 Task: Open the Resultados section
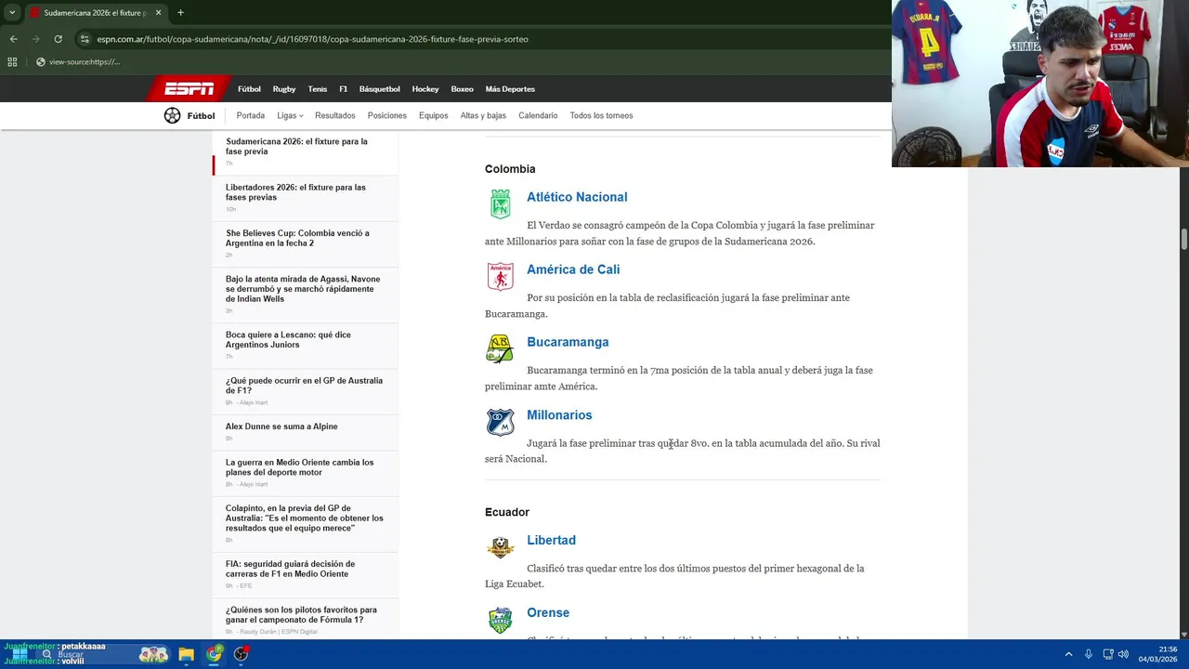point(335,116)
